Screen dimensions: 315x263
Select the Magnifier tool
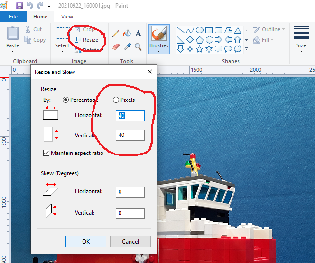[x=138, y=46]
